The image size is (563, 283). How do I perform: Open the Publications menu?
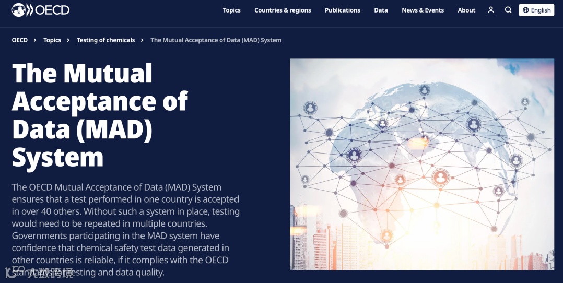coord(342,10)
